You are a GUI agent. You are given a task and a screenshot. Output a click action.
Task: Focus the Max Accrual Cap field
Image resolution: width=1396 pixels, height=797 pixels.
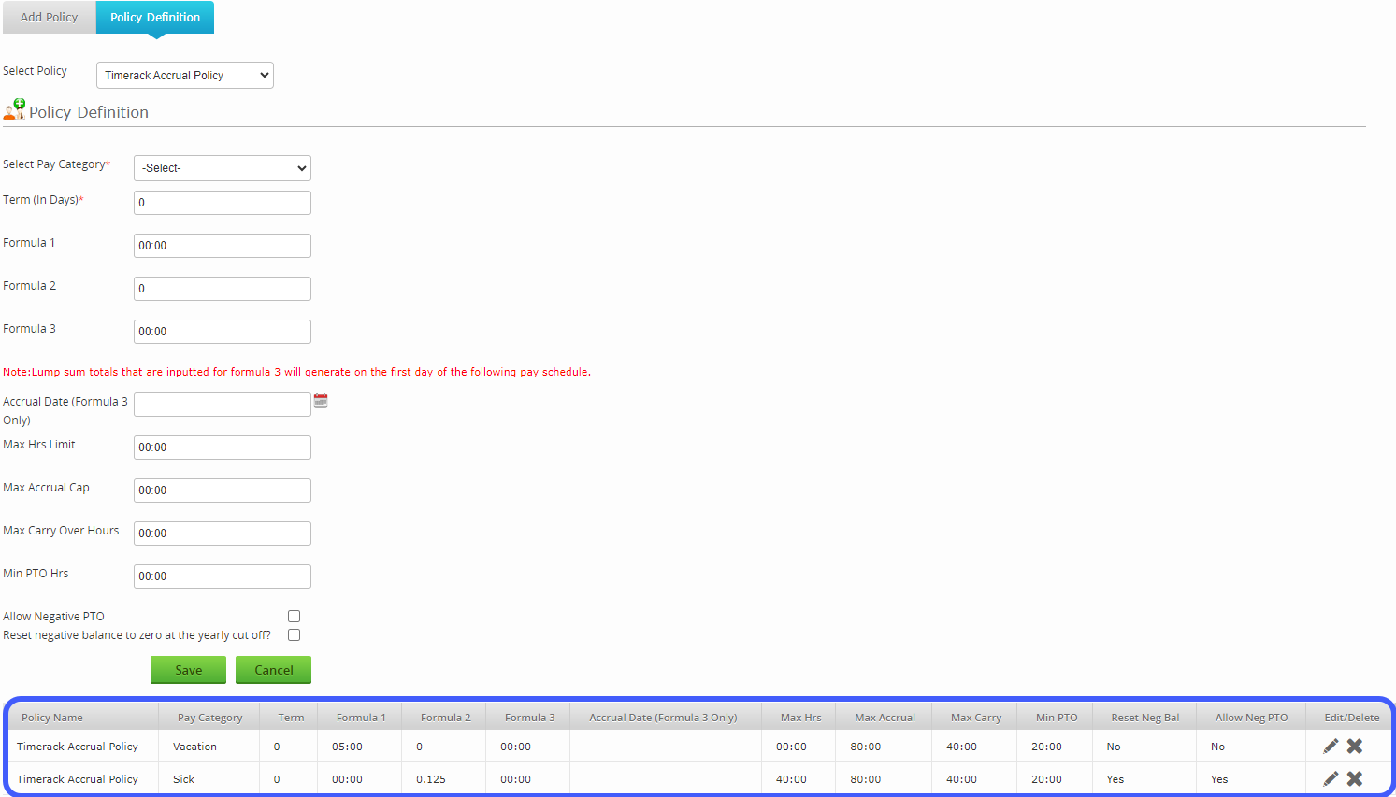(223, 491)
